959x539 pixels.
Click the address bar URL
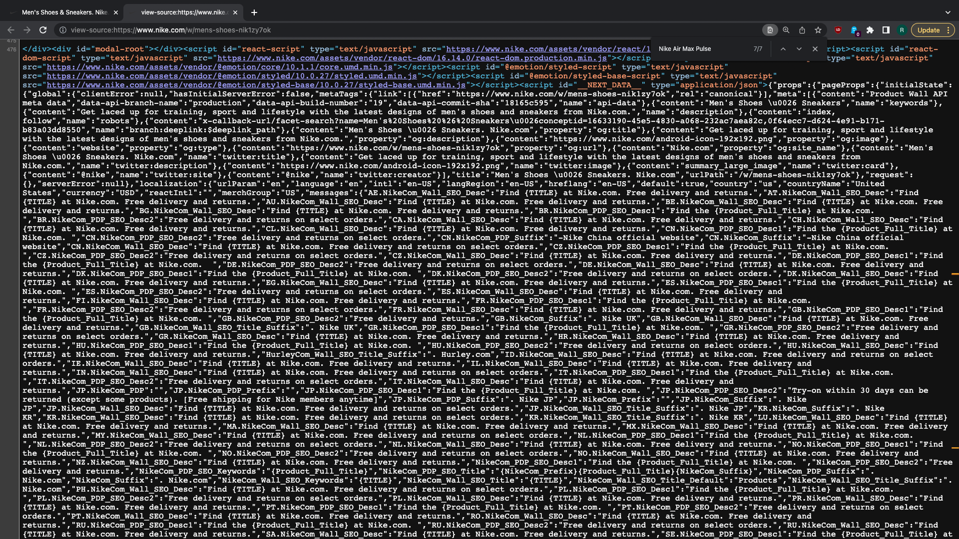[x=171, y=30]
